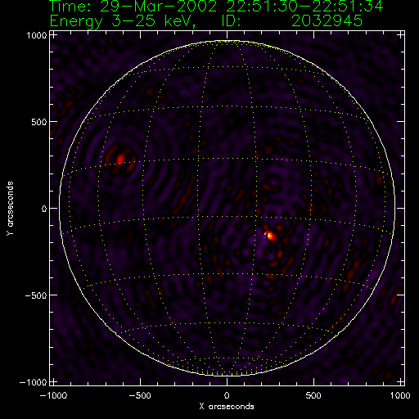Click the -1000 tick label on the Y axis
This screenshot has height=419, width=419.
[34, 382]
